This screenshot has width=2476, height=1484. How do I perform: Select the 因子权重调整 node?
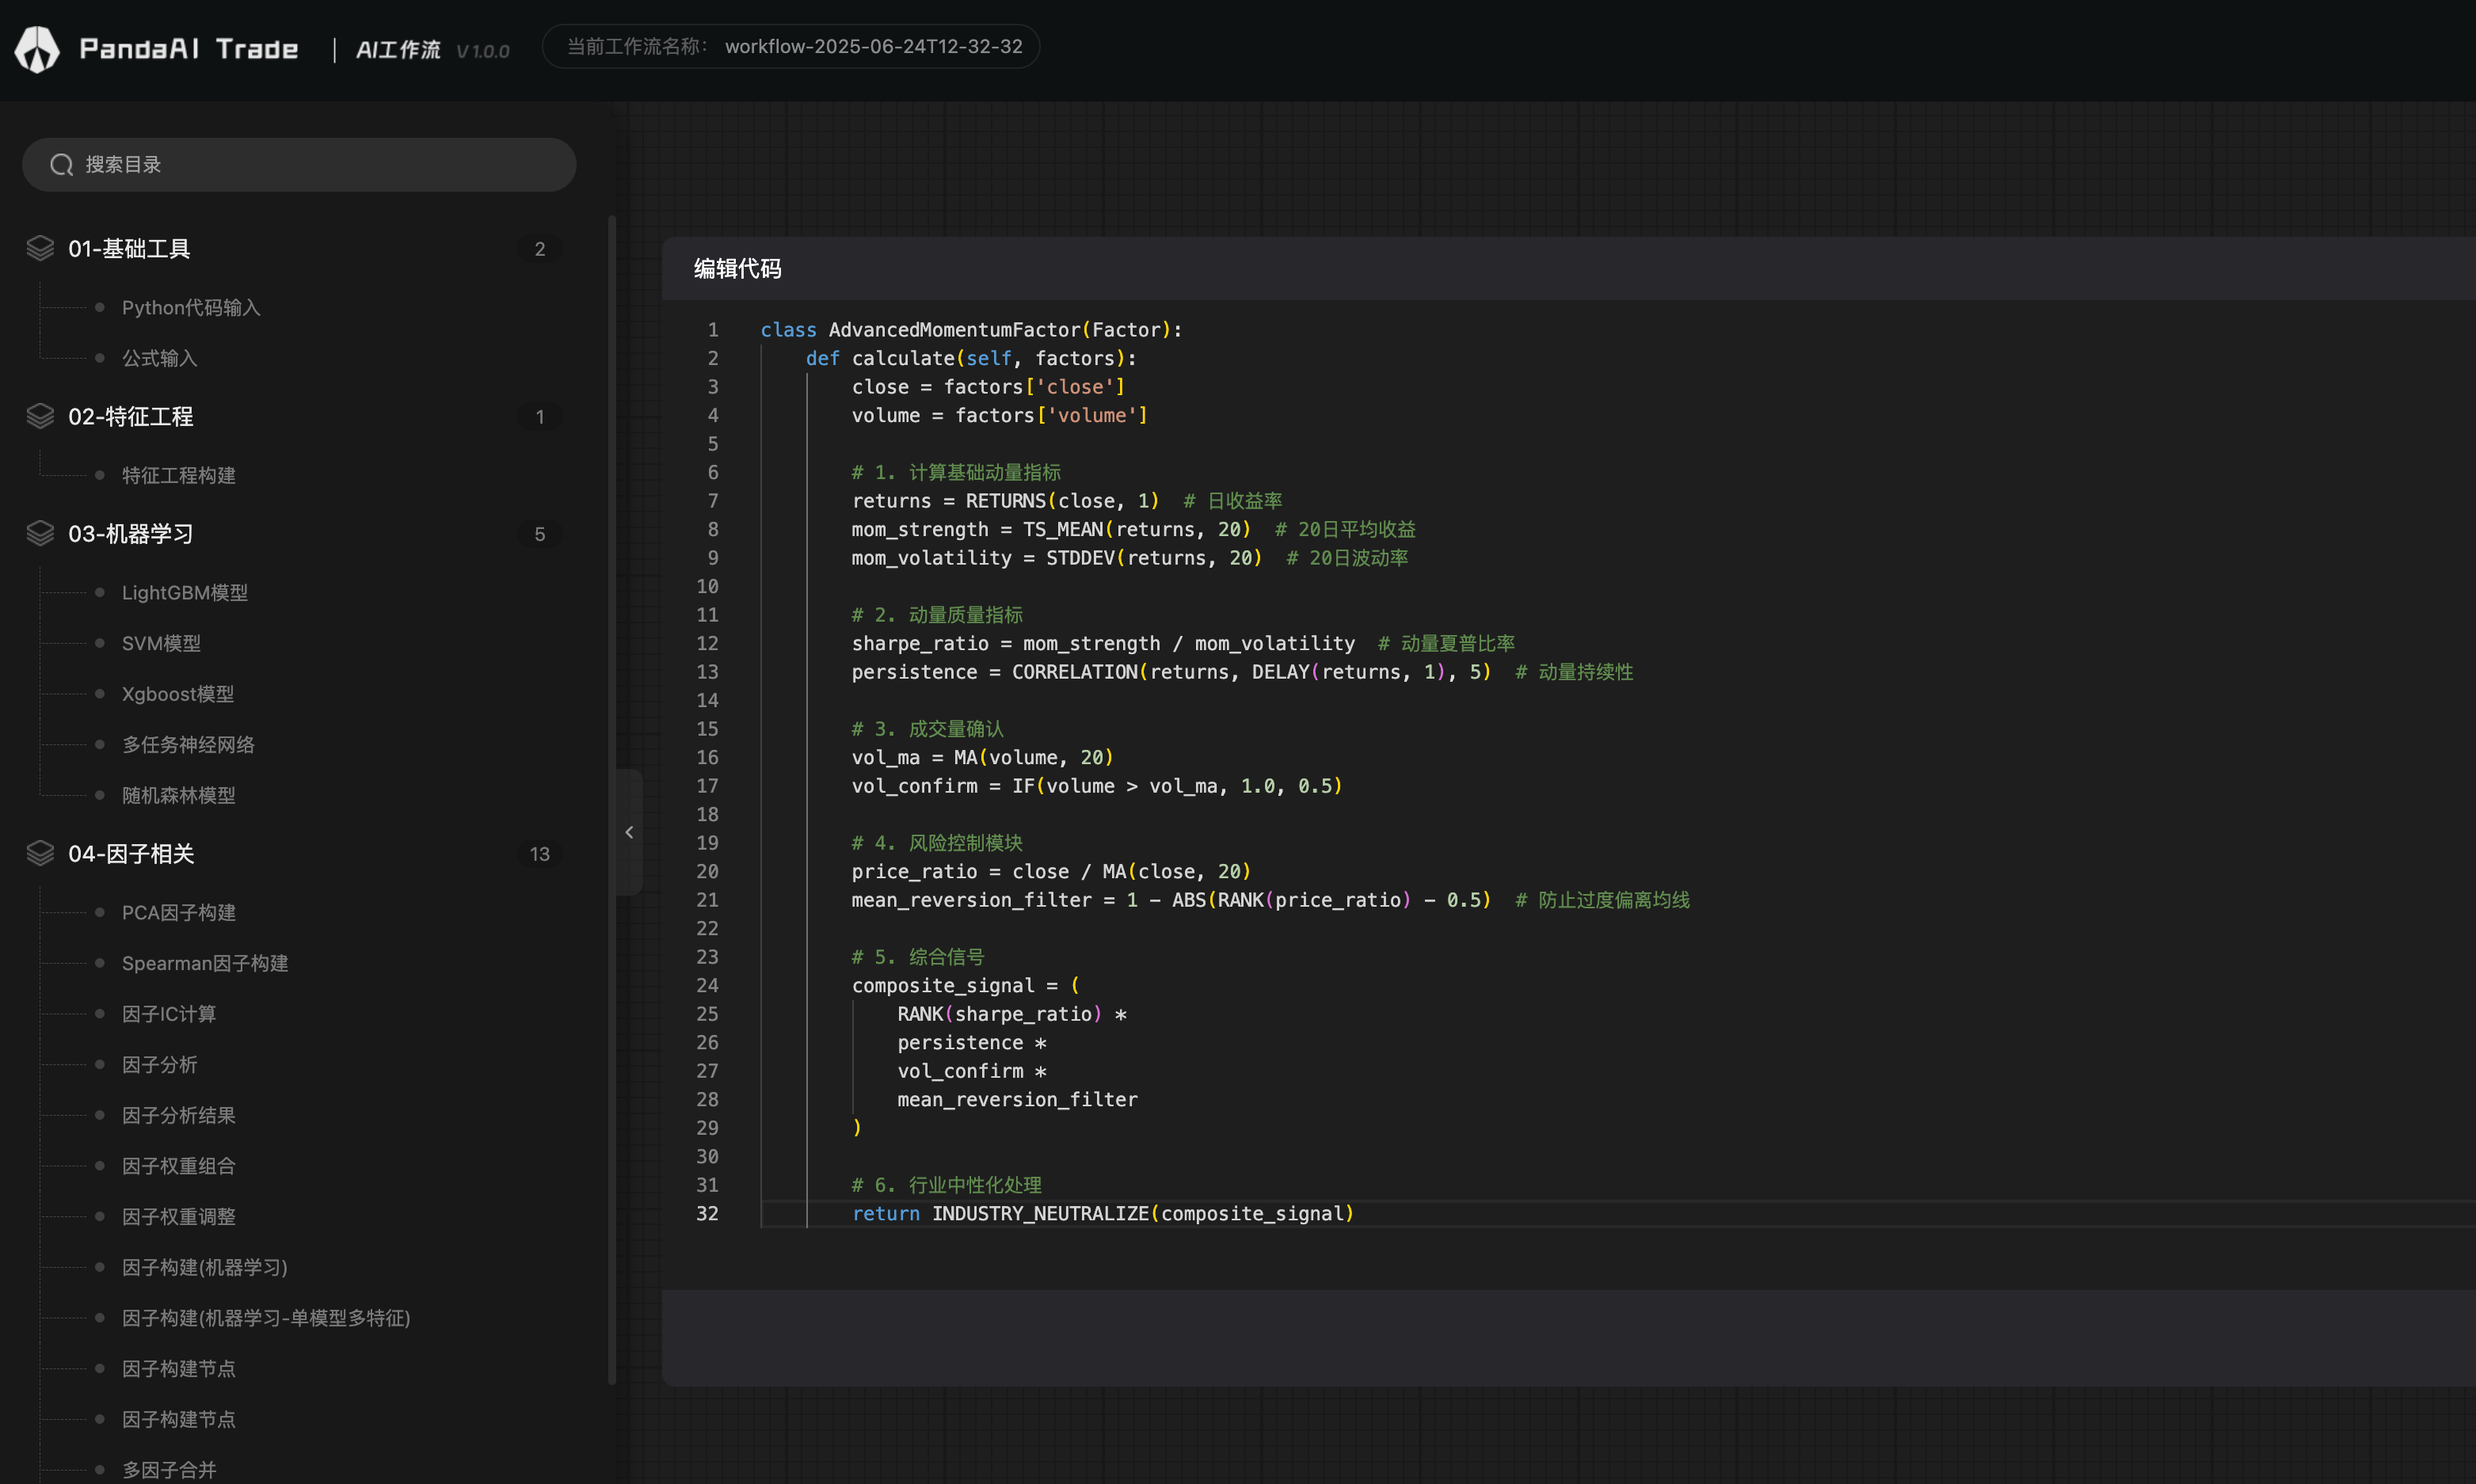(x=179, y=1216)
